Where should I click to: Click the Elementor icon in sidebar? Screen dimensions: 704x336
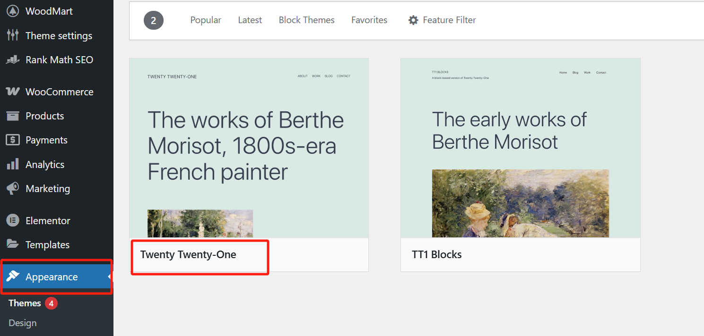tap(13, 220)
